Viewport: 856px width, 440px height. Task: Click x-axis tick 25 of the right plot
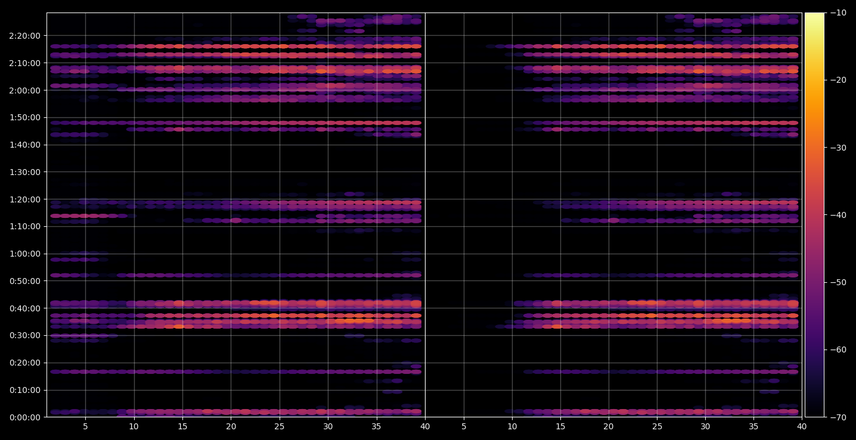tap(657, 426)
